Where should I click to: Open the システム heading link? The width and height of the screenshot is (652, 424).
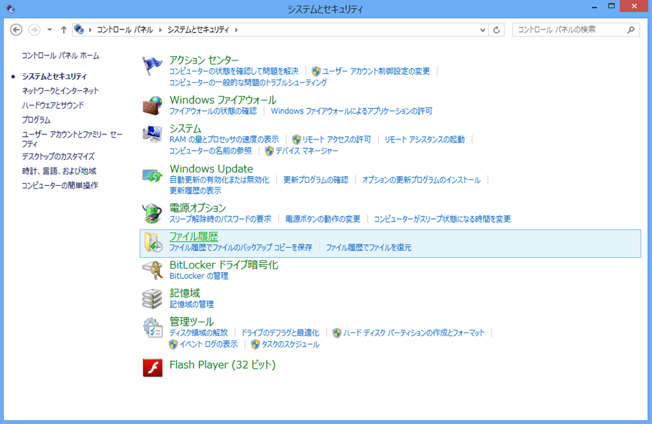pos(185,129)
